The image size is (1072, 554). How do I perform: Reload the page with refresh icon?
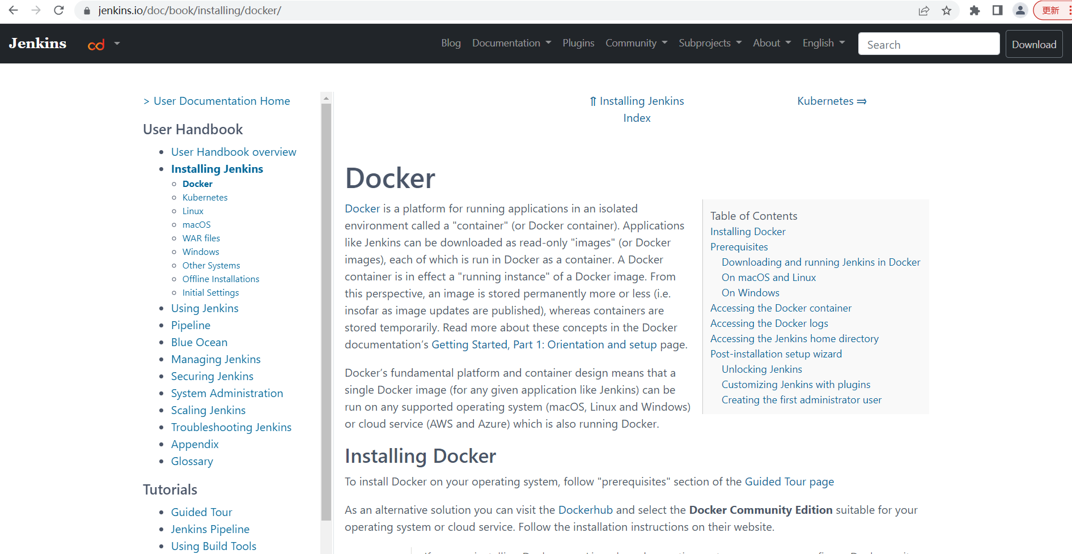[58, 10]
